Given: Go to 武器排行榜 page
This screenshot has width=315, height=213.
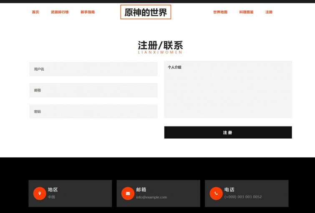Looking at the screenshot, I should pyautogui.click(x=60, y=12).
